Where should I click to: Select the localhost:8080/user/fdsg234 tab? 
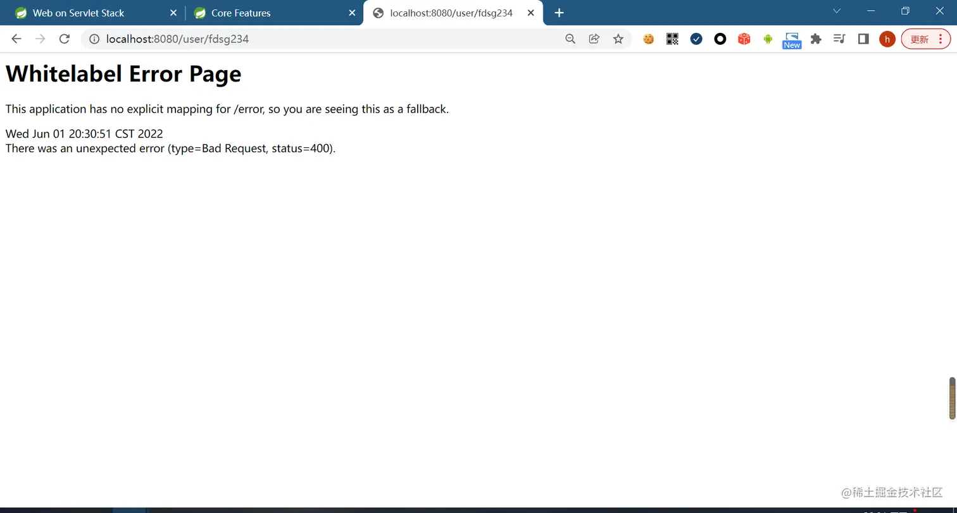[451, 13]
